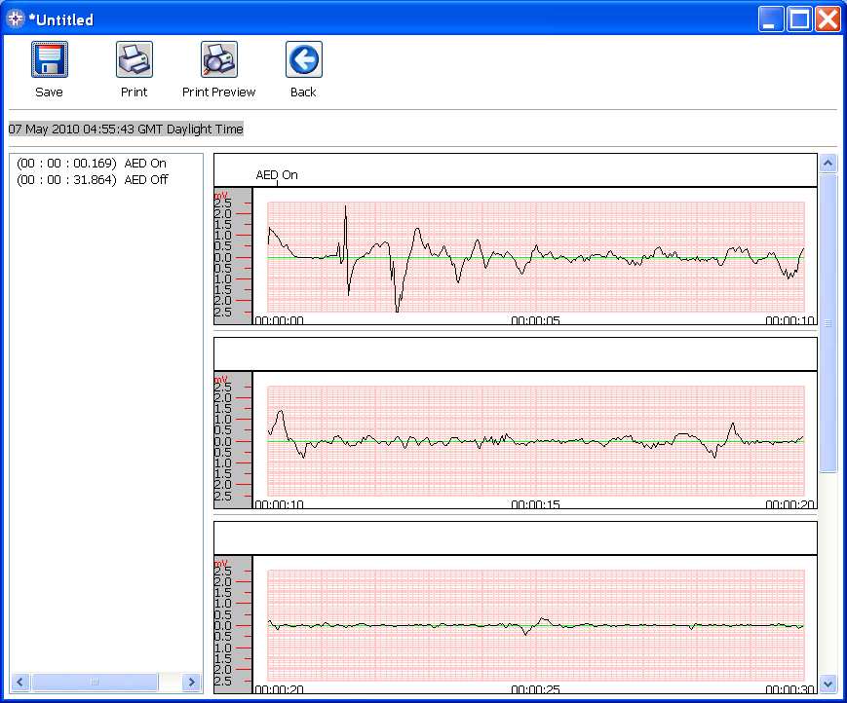Click event list horizontal scrollbar thumb
The height and width of the screenshot is (703, 847).
[x=95, y=682]
